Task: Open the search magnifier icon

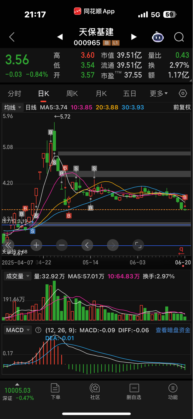Action: [179, 37]
